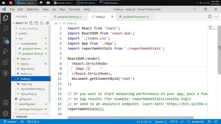
Task: Open the feedback icon in status bar
Action: 209,122
